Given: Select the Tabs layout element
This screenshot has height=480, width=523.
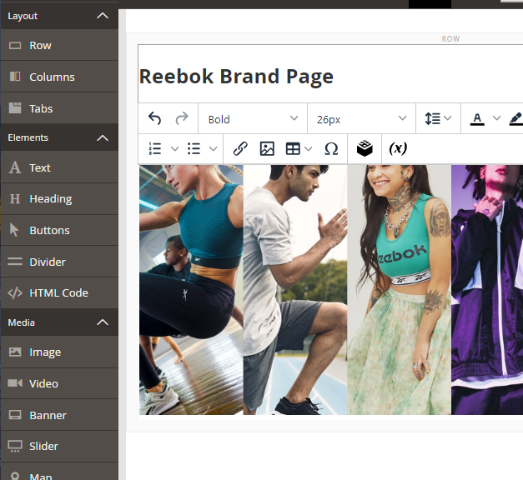Looking at the screenshot, I should [x=59, y=108].
